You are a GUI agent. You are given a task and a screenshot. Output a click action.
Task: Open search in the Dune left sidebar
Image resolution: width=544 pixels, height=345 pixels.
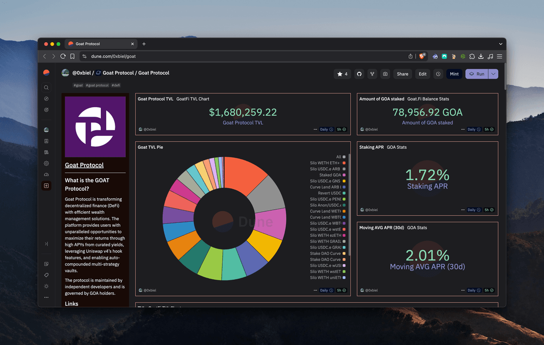pos(46,88)
